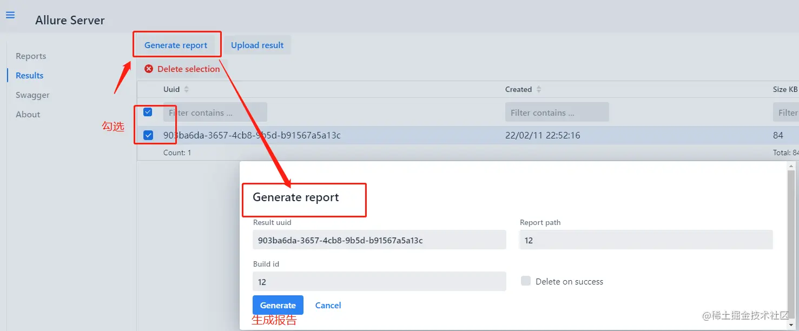This screenshot has width=799, height=331.
Task: Uncheck the row 903ba6da checkbox
Action: click(x=148, y=135)
